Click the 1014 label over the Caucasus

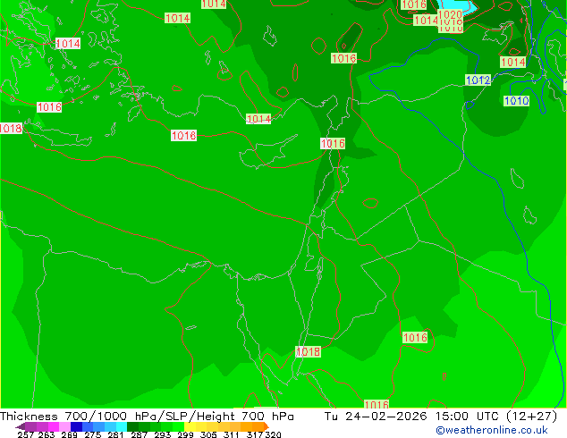[x=513, y=63]
